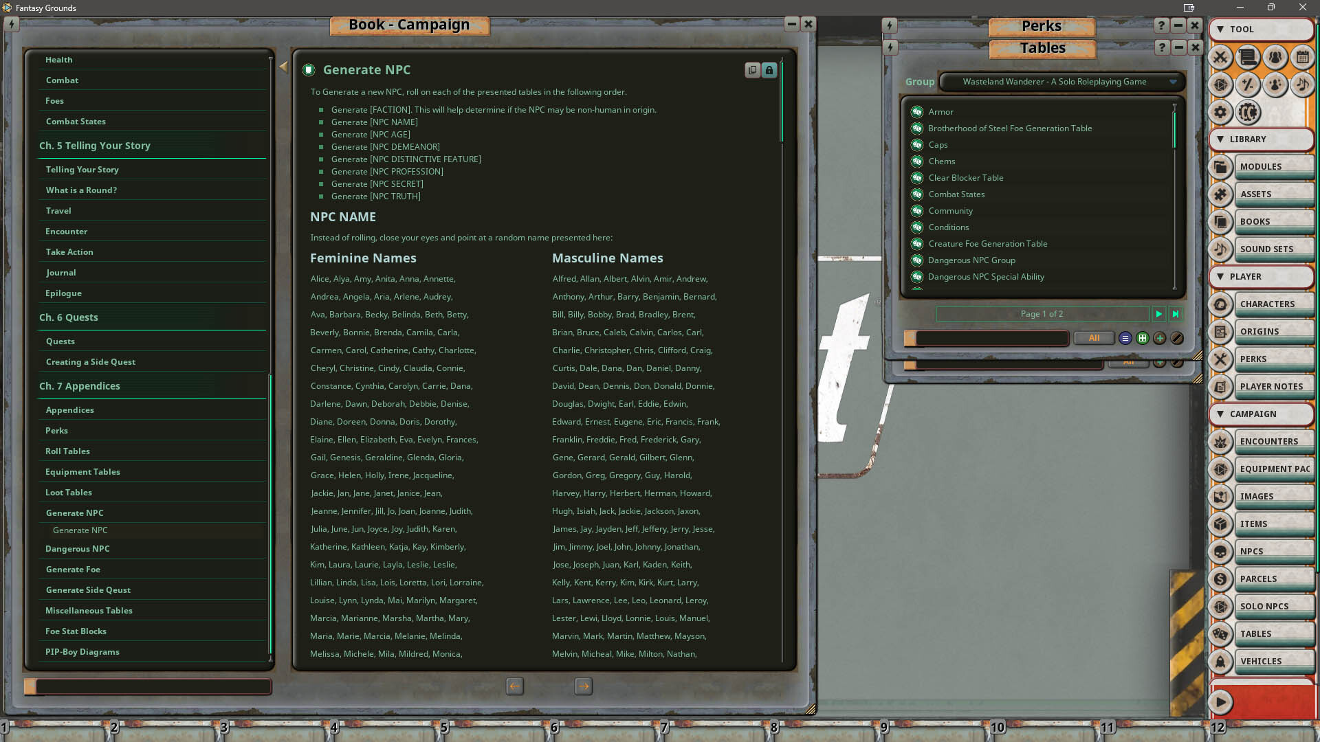Click the Assets puzzle-piece icon

1220,194
